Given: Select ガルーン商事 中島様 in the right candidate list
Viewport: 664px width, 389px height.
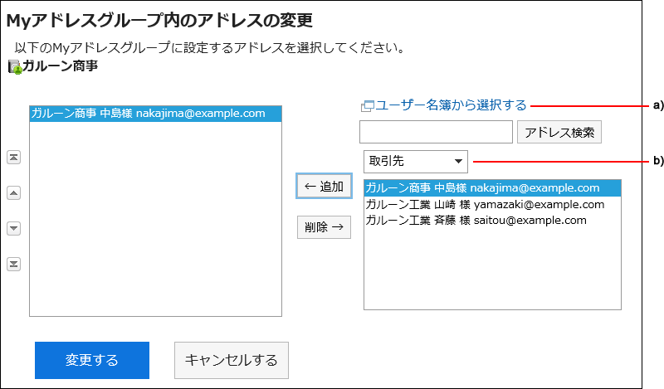Looking at the screenshot, I should pos(482,188).
